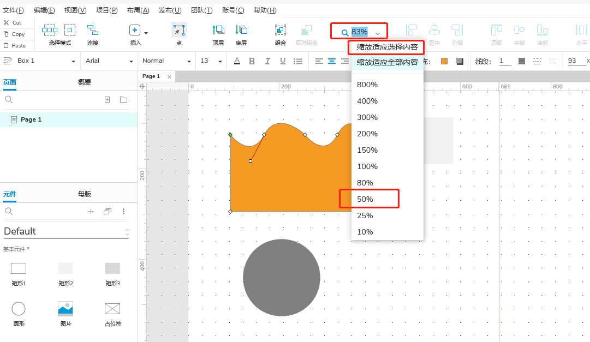Choose 缩放适应选择内容 zoom option

click(x=387, y=47)
